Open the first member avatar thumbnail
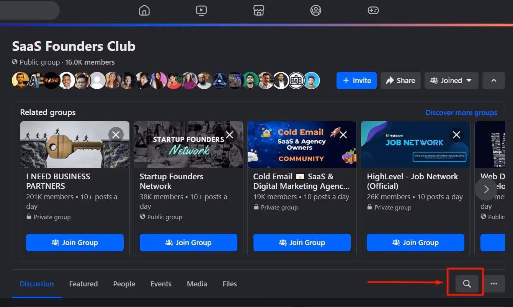The width and height of the screenshot is (513, 307). tap(20, 80)
